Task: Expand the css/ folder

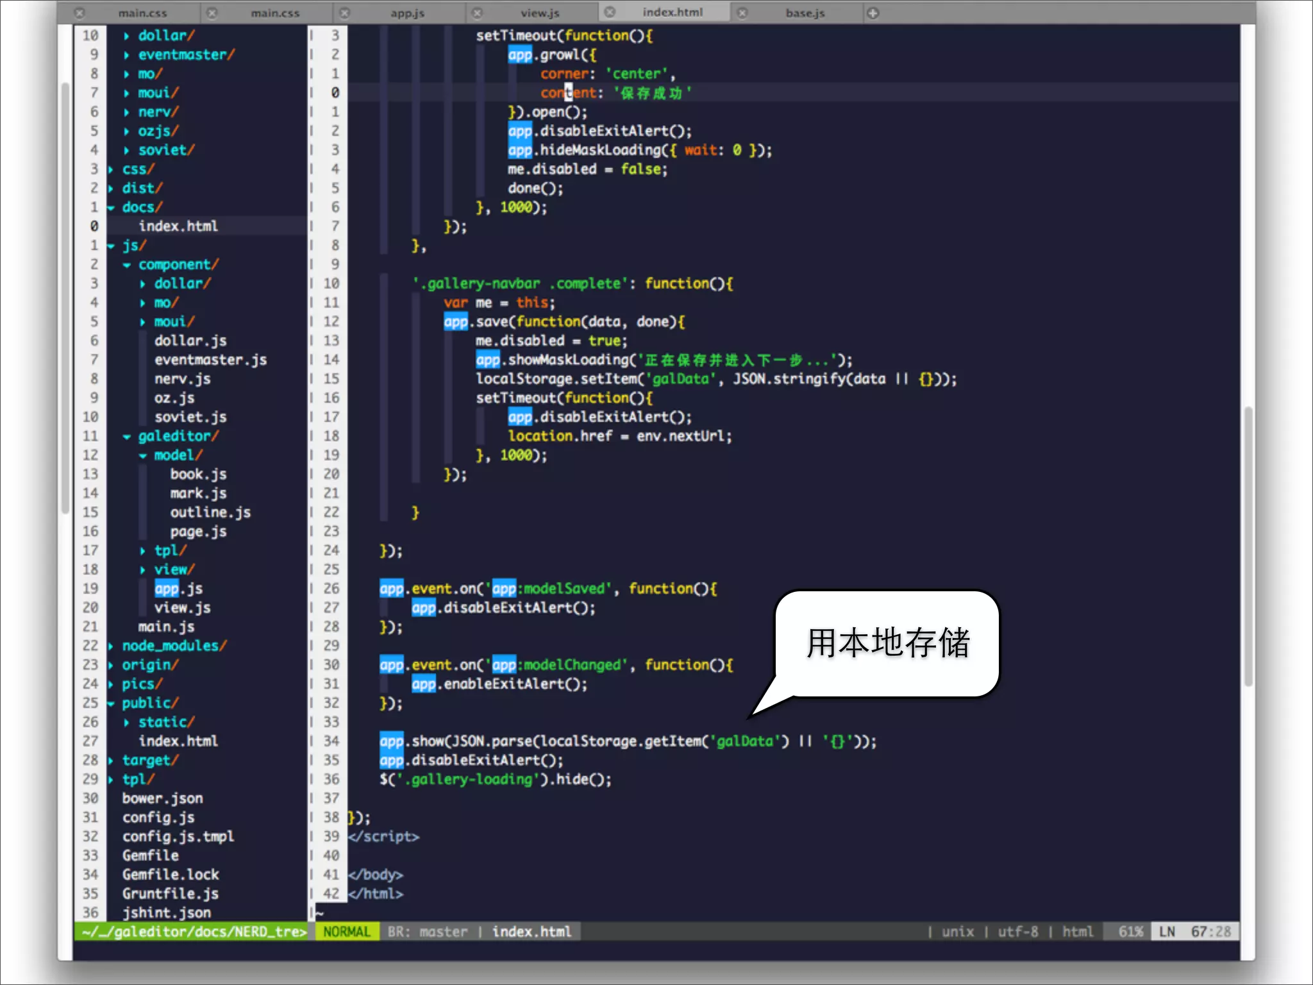Action: (x=111, y=169)
